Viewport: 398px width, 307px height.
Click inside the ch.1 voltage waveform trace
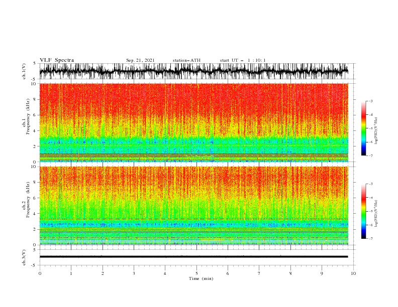(x=193, y=71)
